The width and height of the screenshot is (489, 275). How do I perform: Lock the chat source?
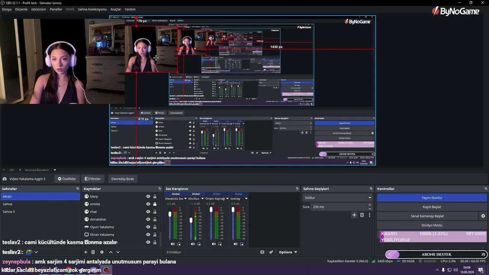tap(155, 212)
